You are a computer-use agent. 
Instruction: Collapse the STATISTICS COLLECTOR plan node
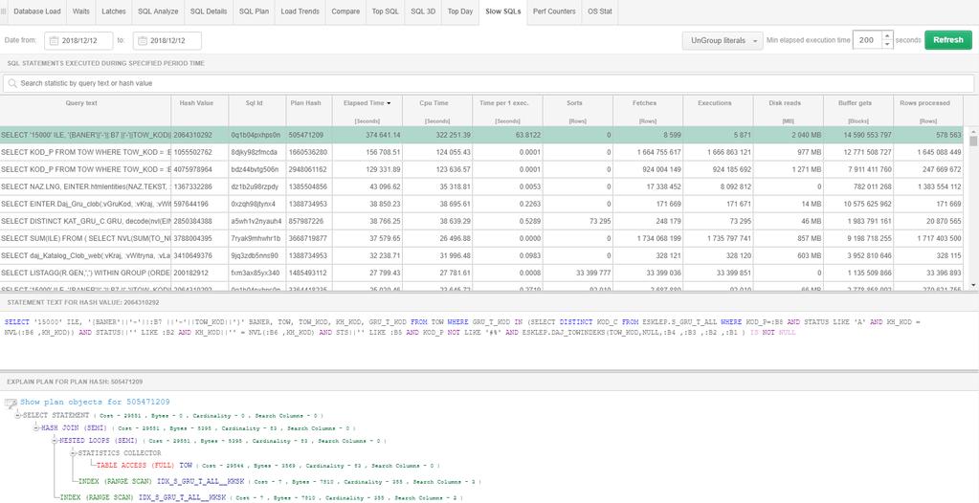74,453
